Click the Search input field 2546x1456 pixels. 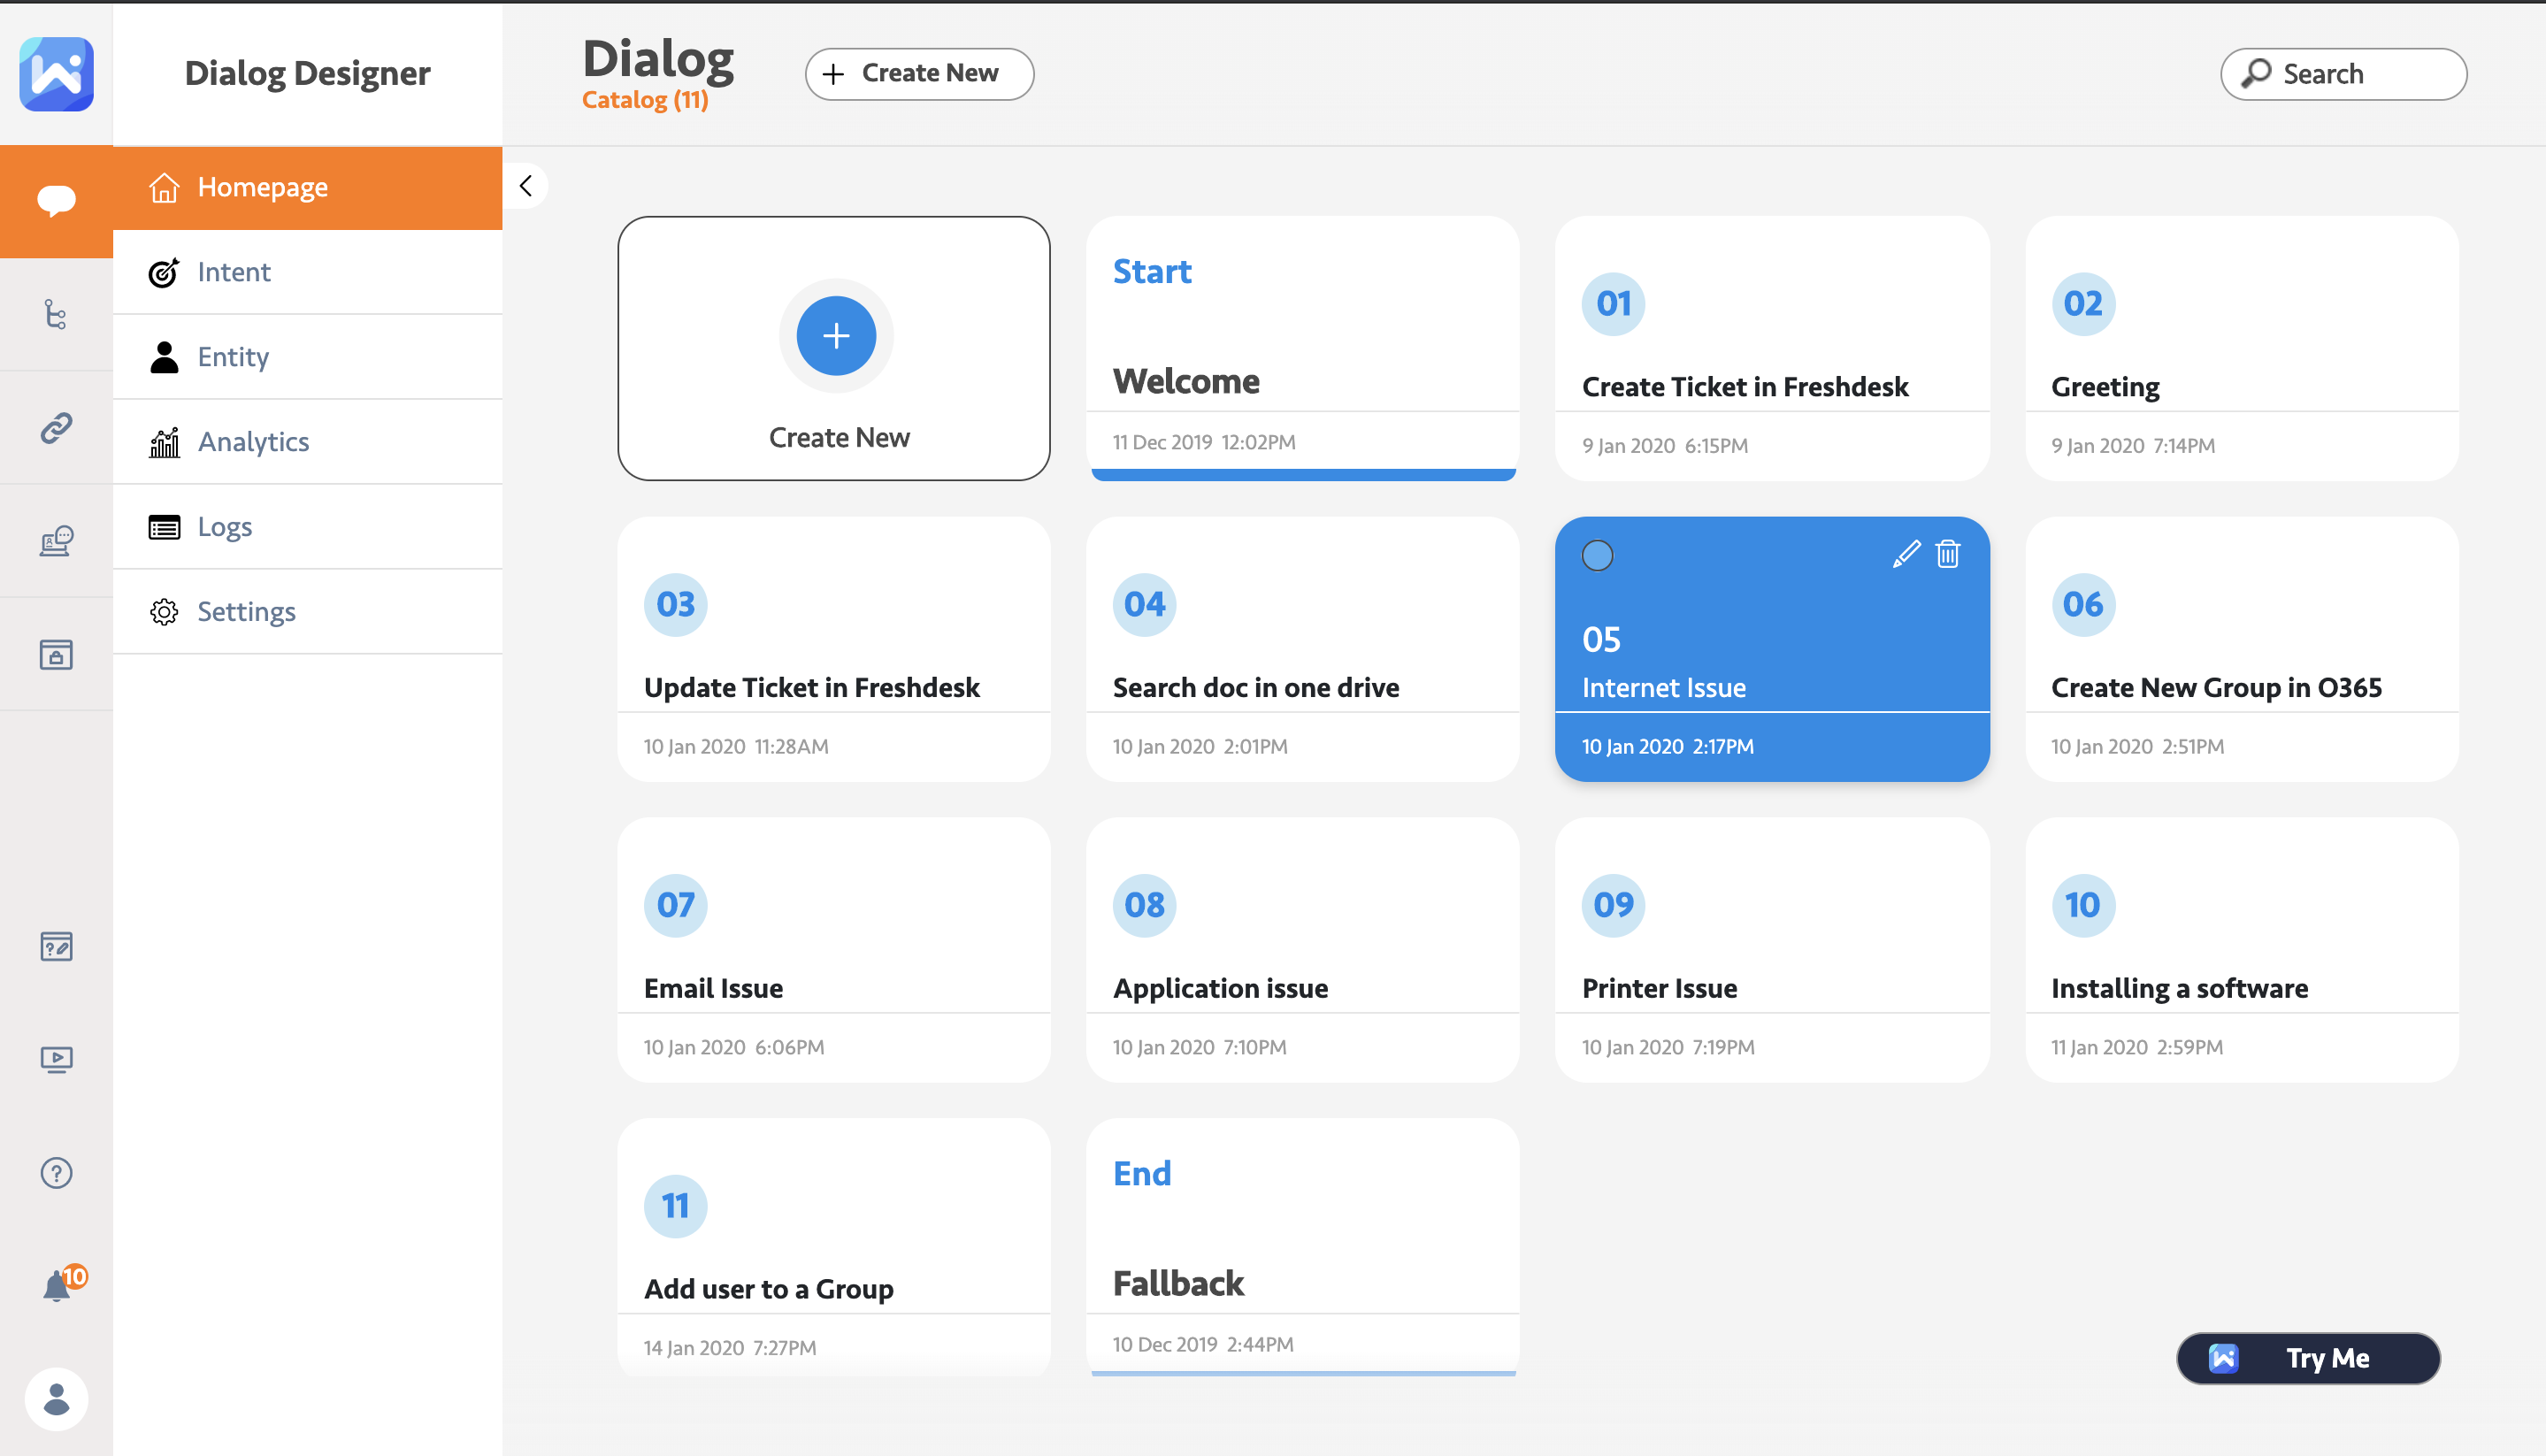[2343, 74]
